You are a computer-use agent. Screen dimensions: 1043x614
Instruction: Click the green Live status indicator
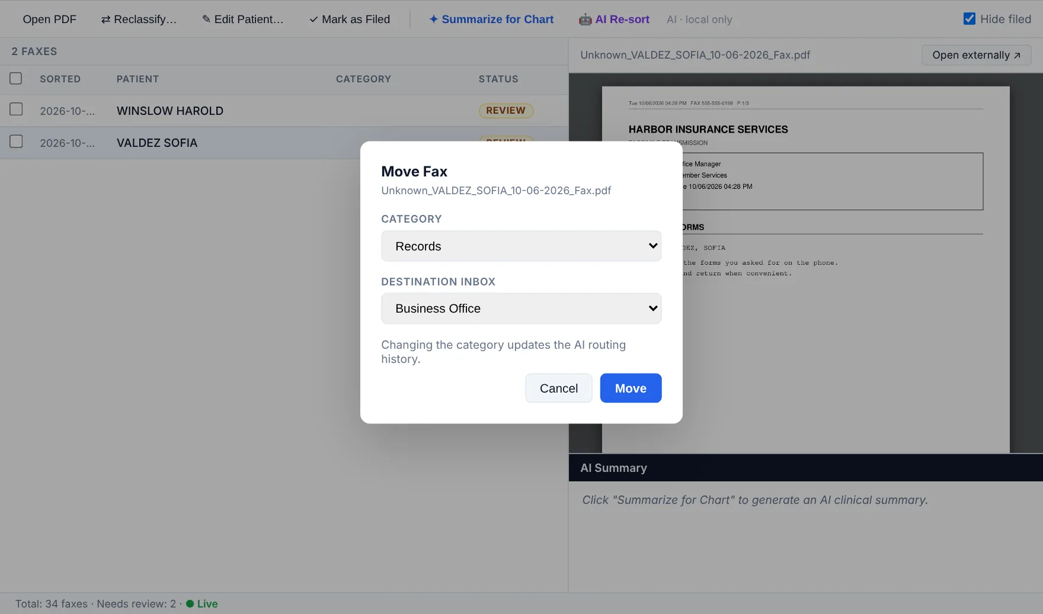click(202, 603)
